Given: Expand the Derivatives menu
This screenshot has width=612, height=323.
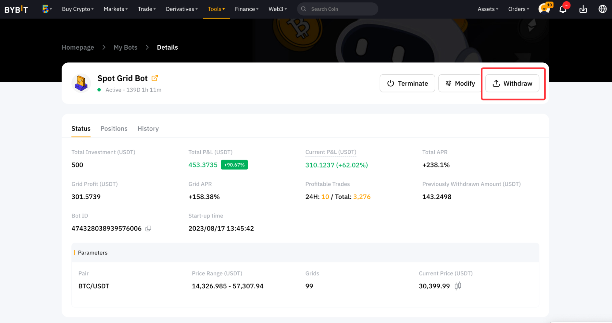Looking at the screenshot, I should (x=182, y=9).
